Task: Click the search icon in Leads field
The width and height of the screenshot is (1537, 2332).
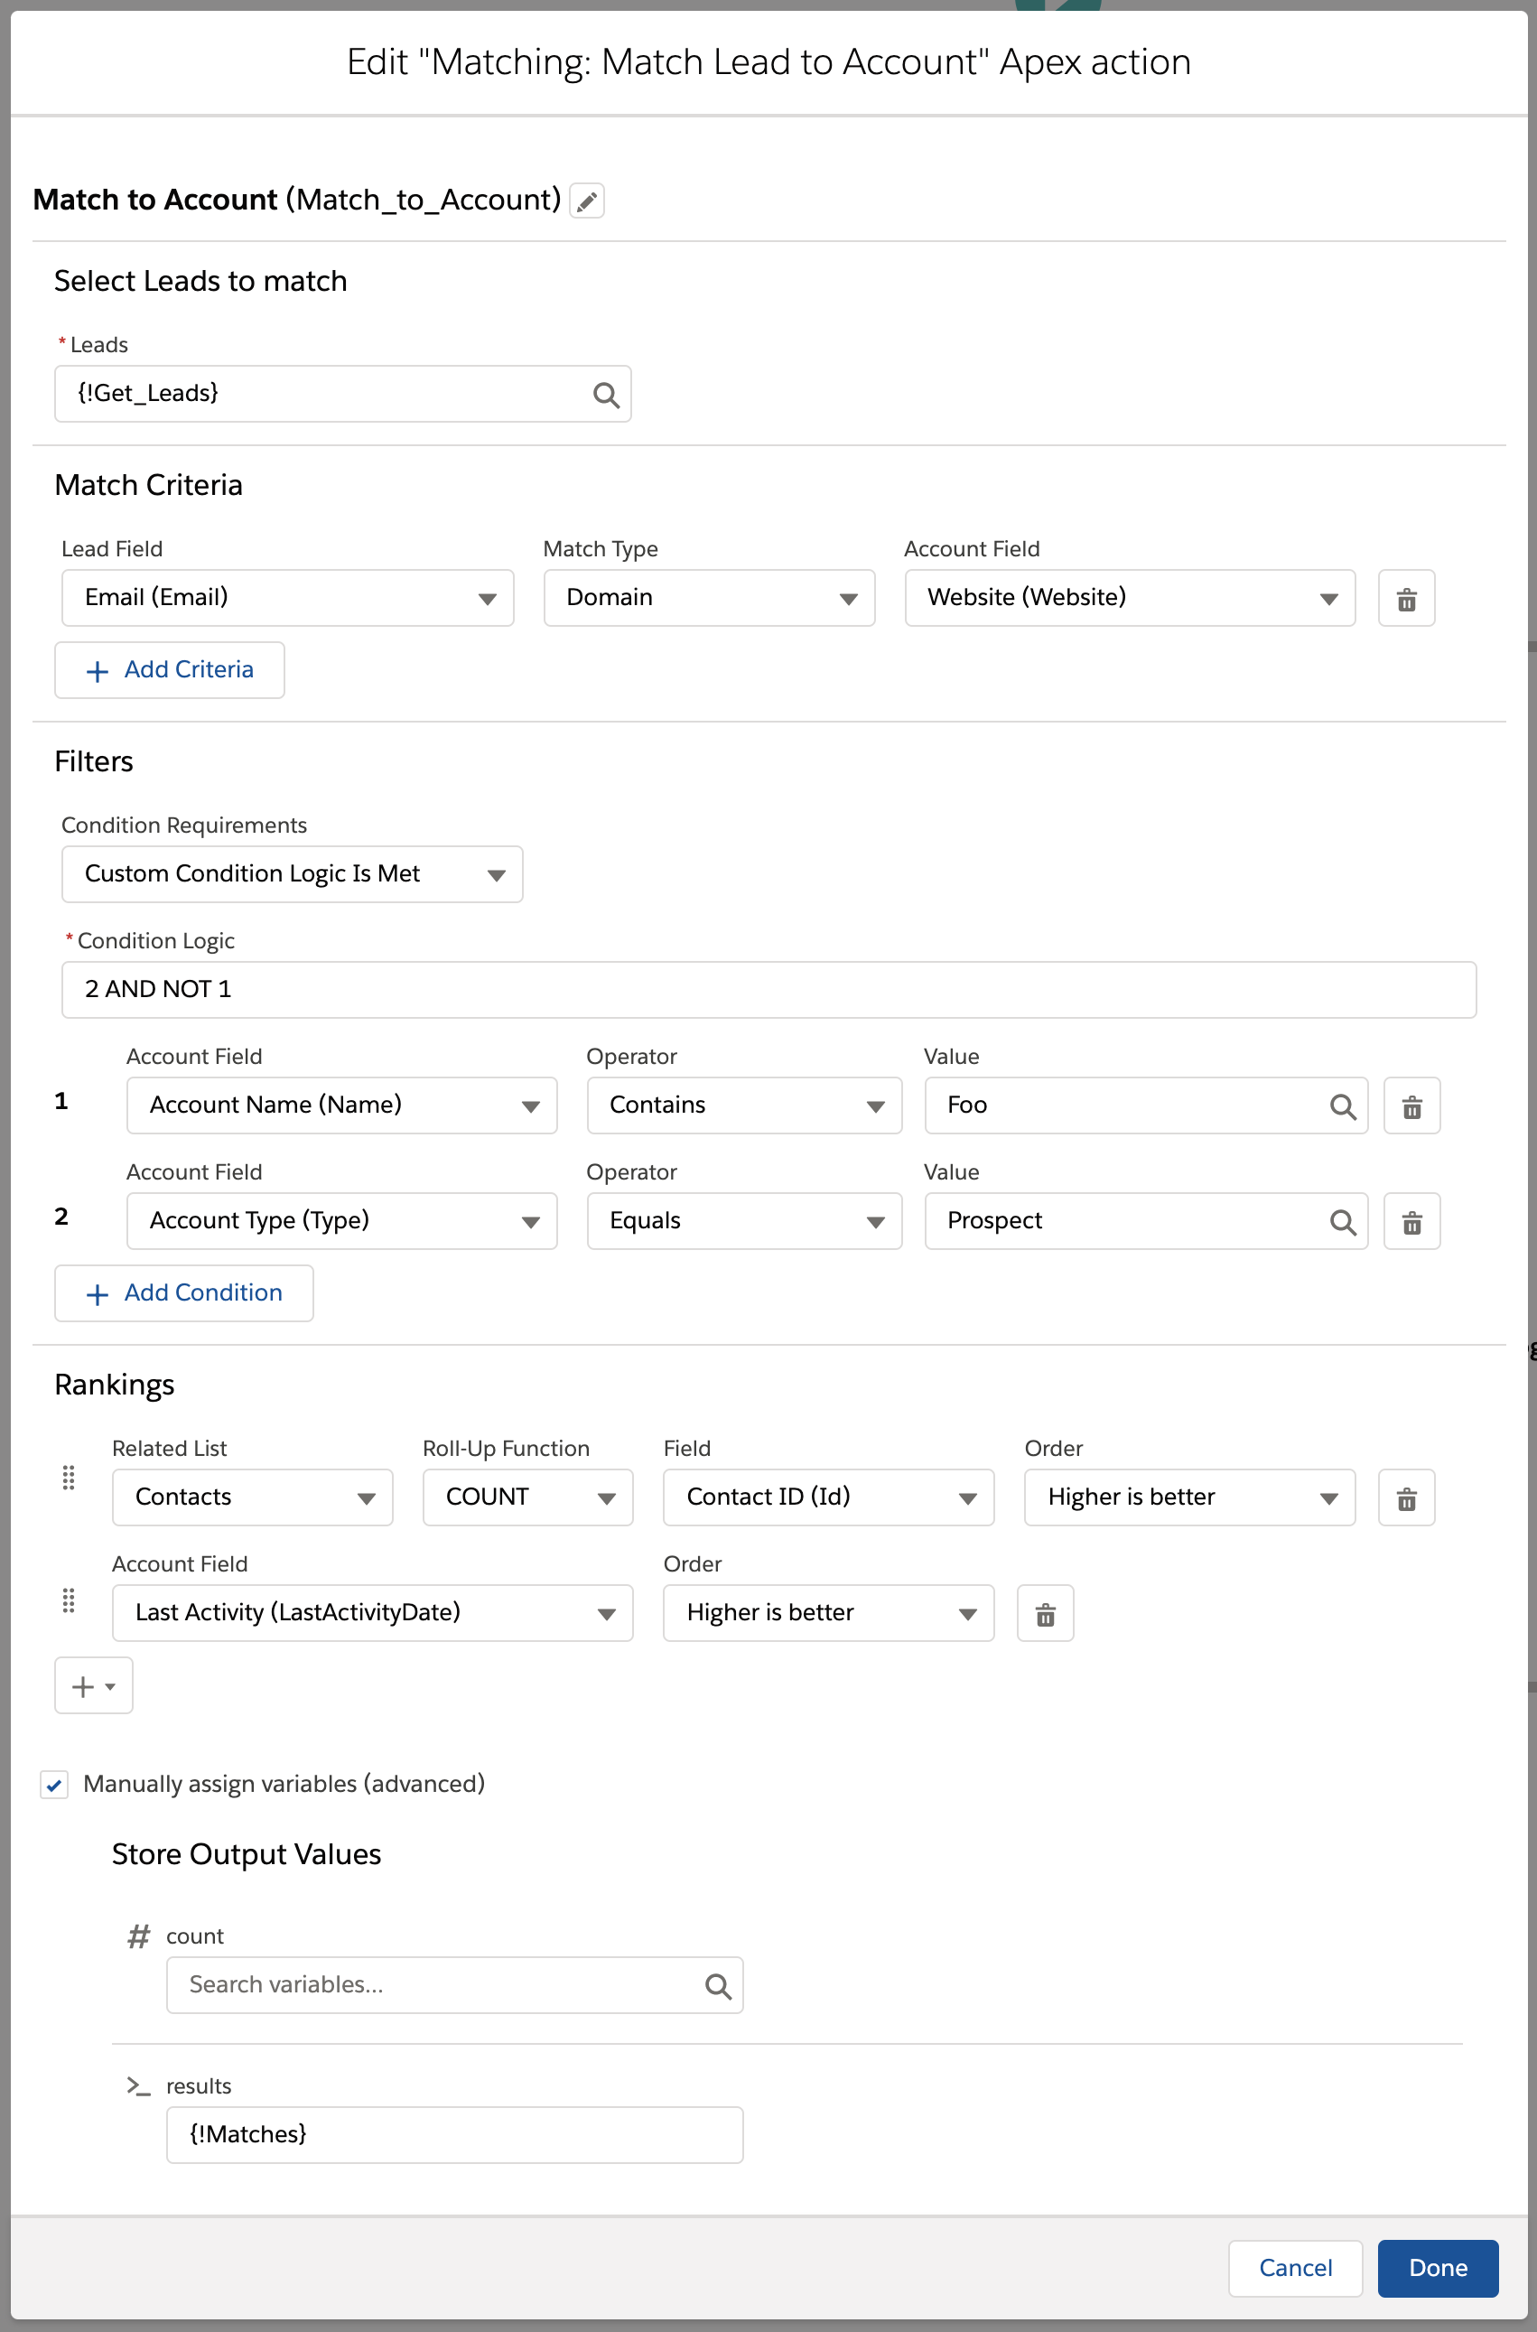Action: 606,395
